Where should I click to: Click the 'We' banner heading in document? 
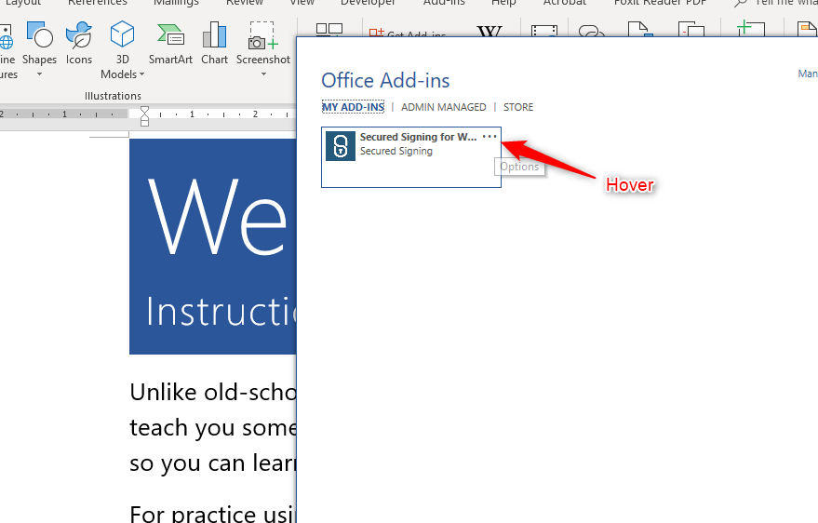217,216
